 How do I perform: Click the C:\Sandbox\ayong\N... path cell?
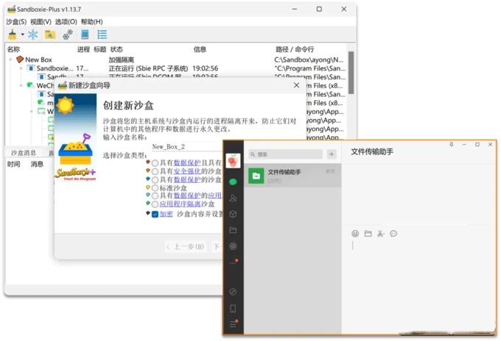coord(309,60)
